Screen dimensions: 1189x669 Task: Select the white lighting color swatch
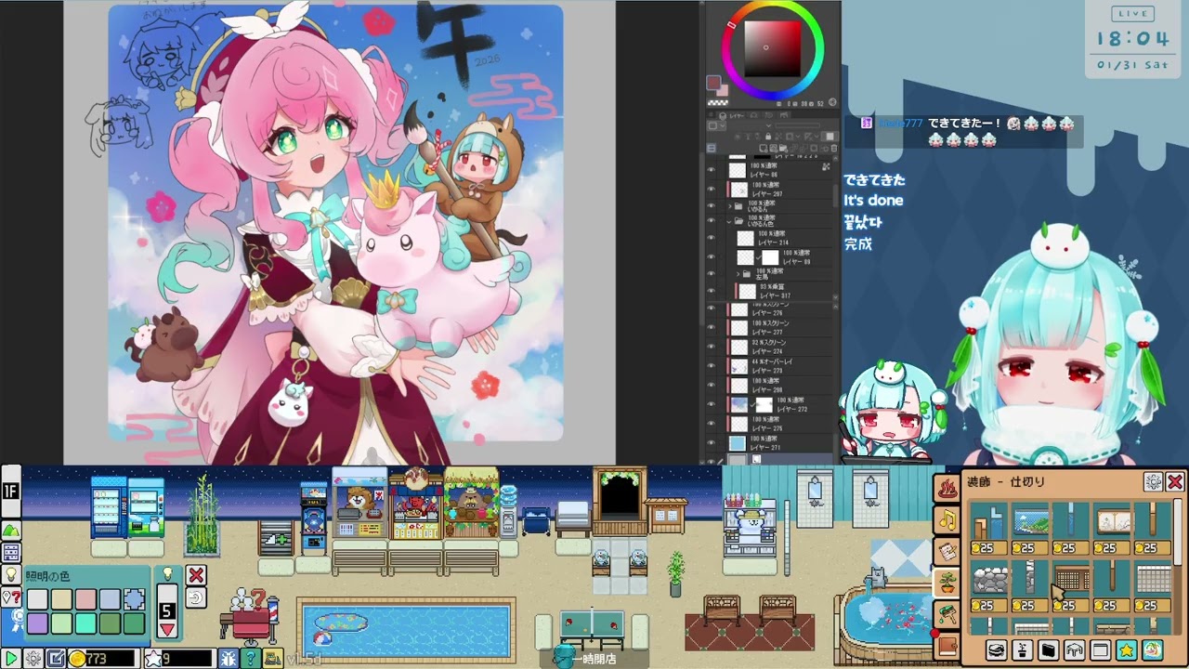[37, 599]
